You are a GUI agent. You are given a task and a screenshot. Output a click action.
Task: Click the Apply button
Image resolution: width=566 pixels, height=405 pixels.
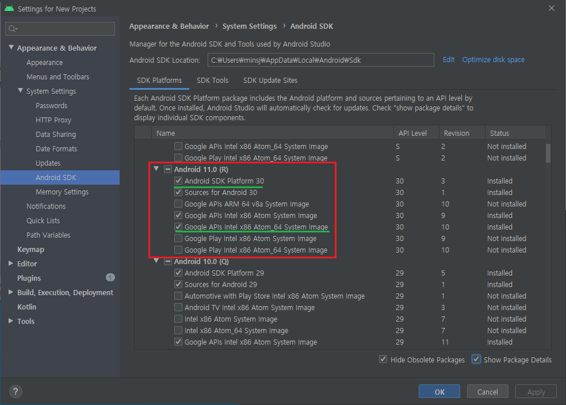click(536, 392)
